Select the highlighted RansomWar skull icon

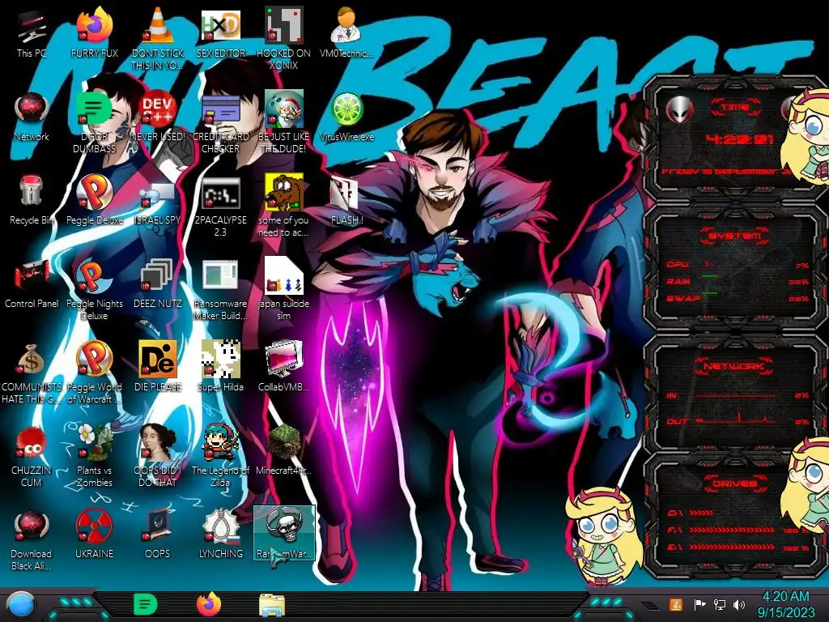[x=284, y=532]
